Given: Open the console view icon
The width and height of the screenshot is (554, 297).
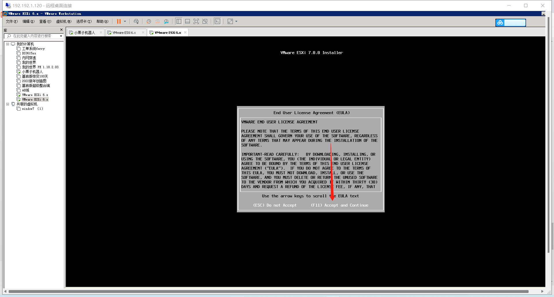Looking at the screenshot, I should [x=218, y=21].
